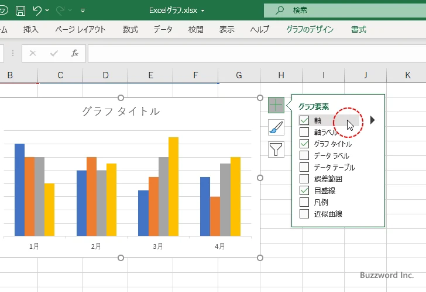
Task: Open the Undo history dropdown arrow
Action: [x=47, y=11]
